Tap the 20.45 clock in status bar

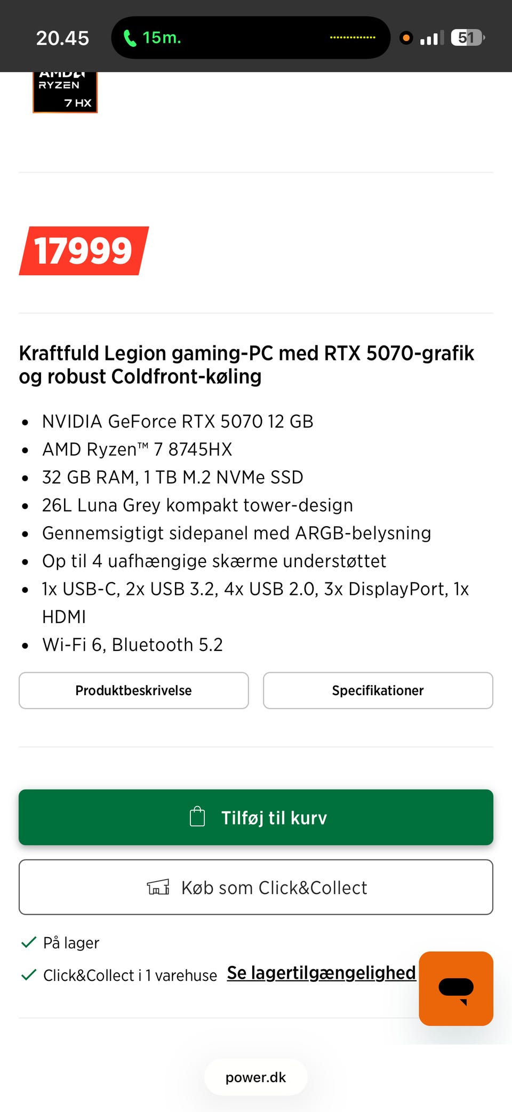[62, 38]
